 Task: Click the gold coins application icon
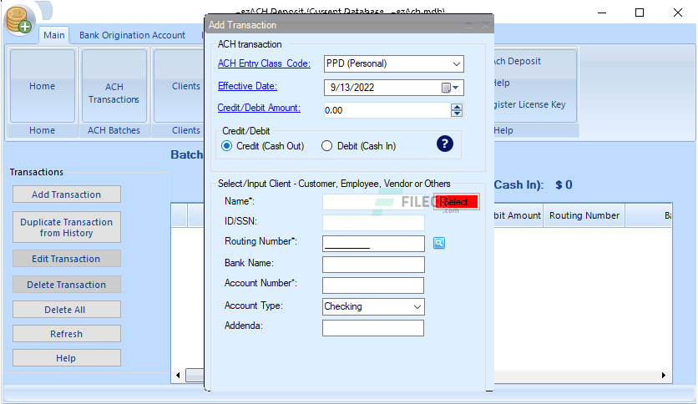tap(18, 20)
